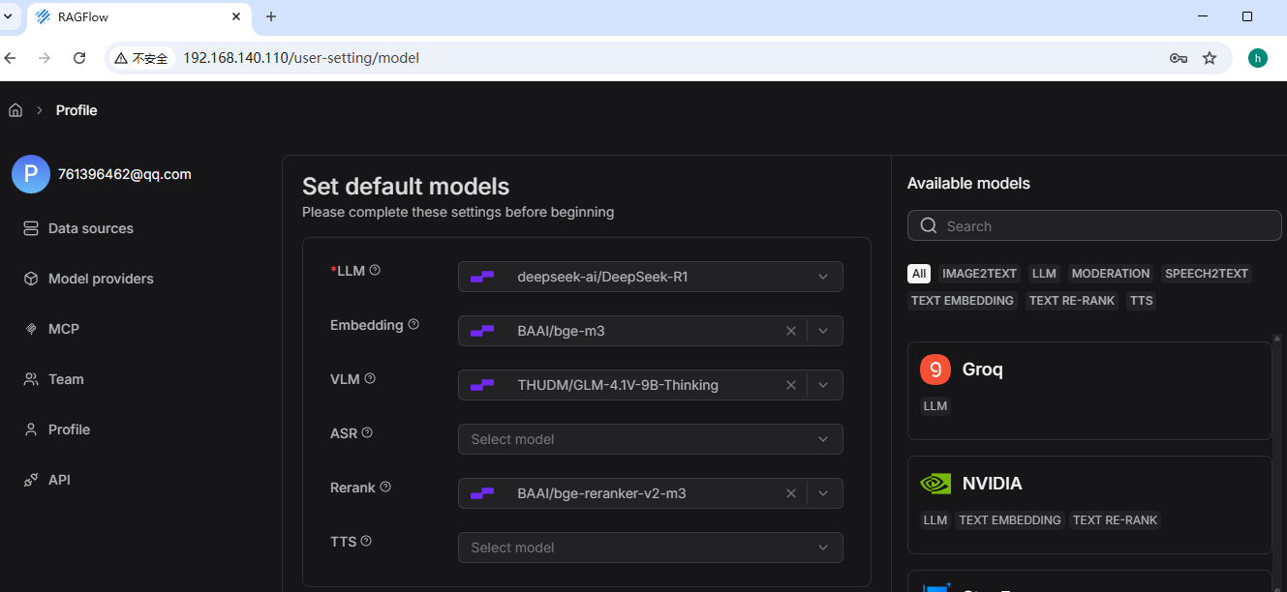Open the LLM dropdown showing DeepSeek-R1
Screen dimensions: 1287x592
(651, 277)
